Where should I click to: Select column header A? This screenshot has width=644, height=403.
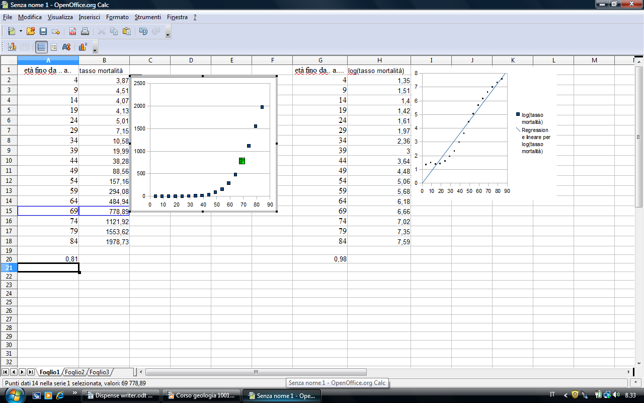48,60
